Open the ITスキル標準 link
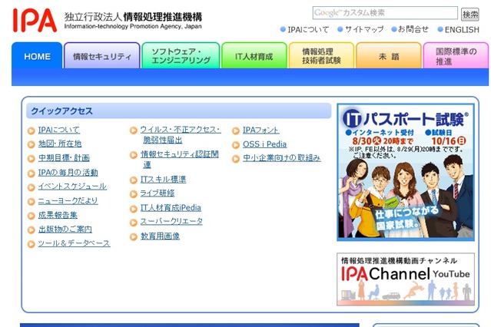The width and height of the screenshot is (491, 327). click(x=163, y=180)
